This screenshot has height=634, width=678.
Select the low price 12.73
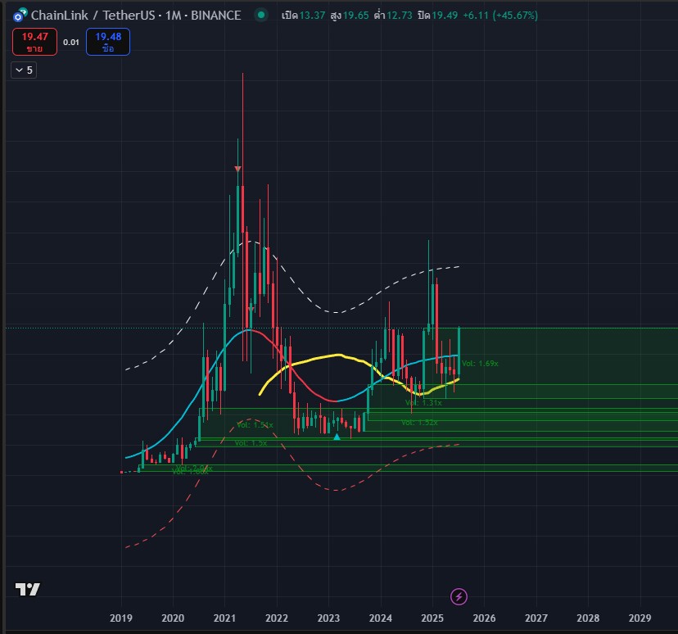tap(399, 16)
